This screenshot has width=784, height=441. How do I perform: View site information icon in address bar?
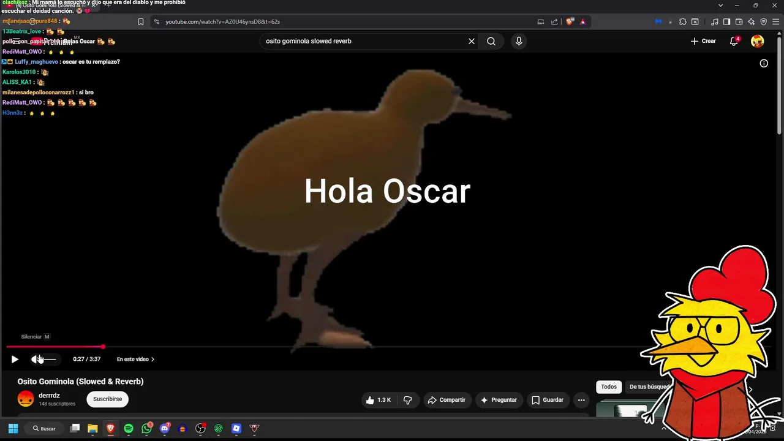(x=157, y=21)
